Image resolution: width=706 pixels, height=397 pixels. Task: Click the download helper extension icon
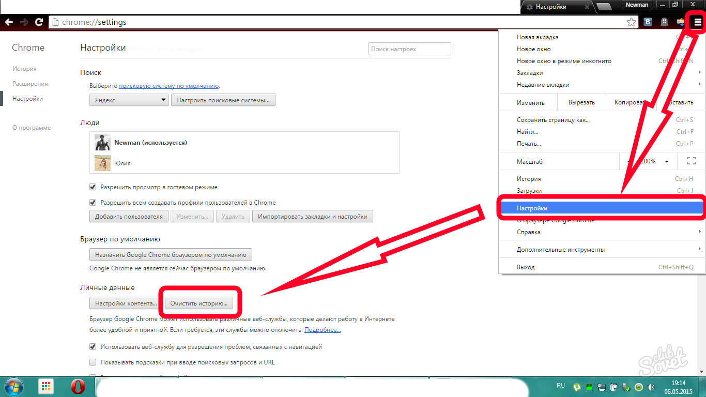click(x=681, y=22)
